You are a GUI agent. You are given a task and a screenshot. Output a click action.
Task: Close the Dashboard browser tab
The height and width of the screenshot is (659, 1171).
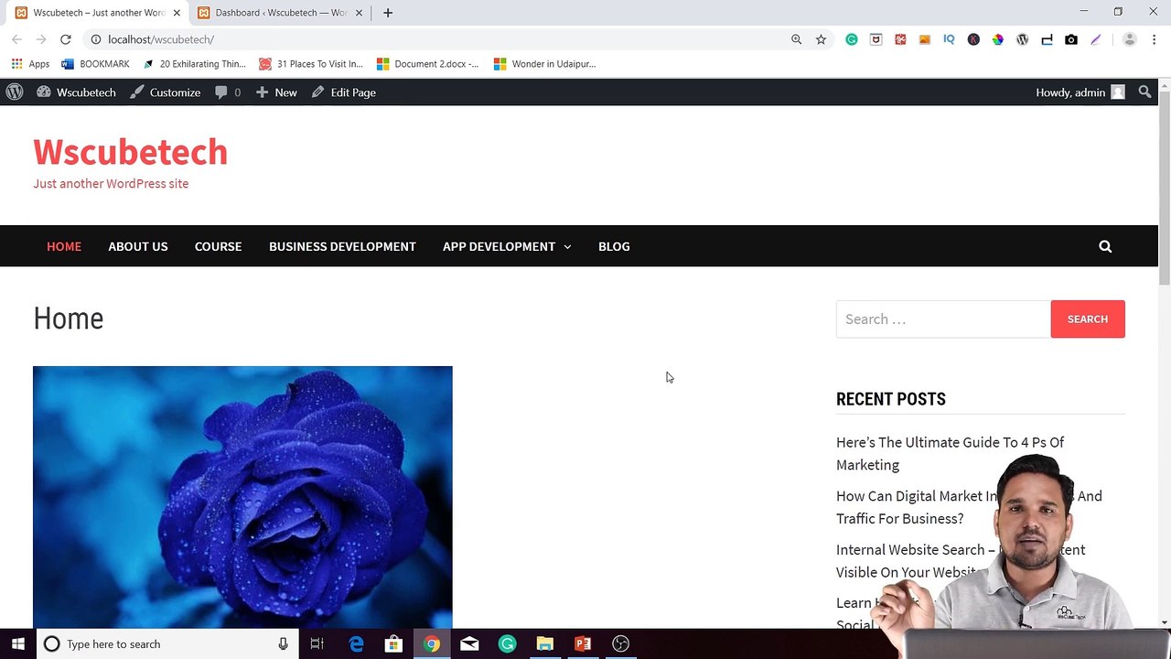pos(359,13)
